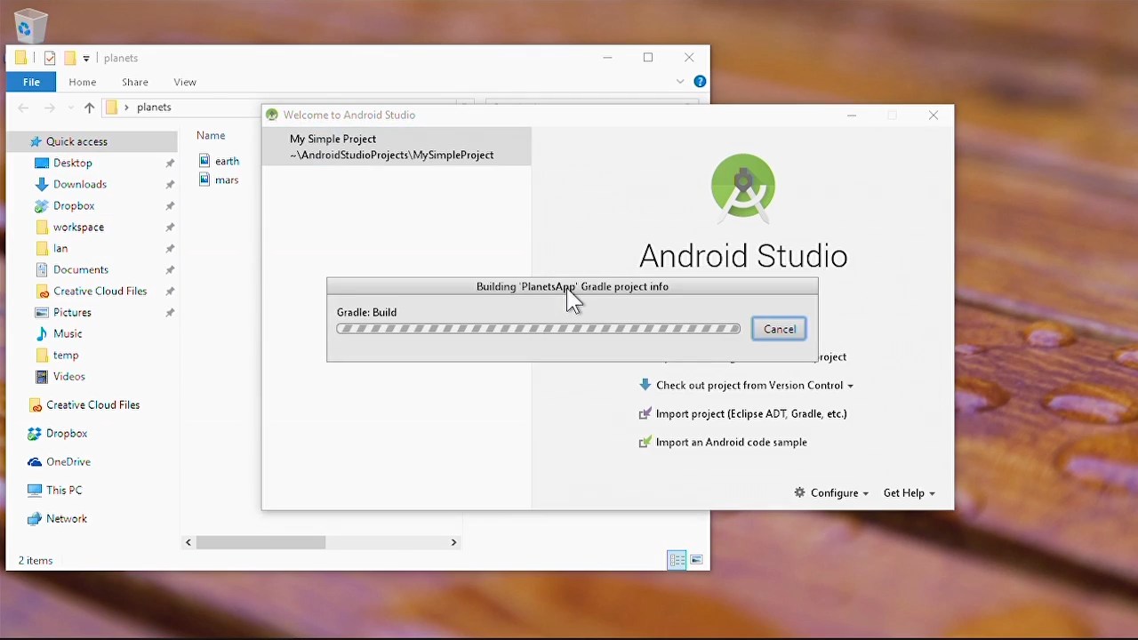This screenshot has width=1138, height=640.
Task: Expand the Explorer ribbon chevron
Action: [x=680, y=82]
